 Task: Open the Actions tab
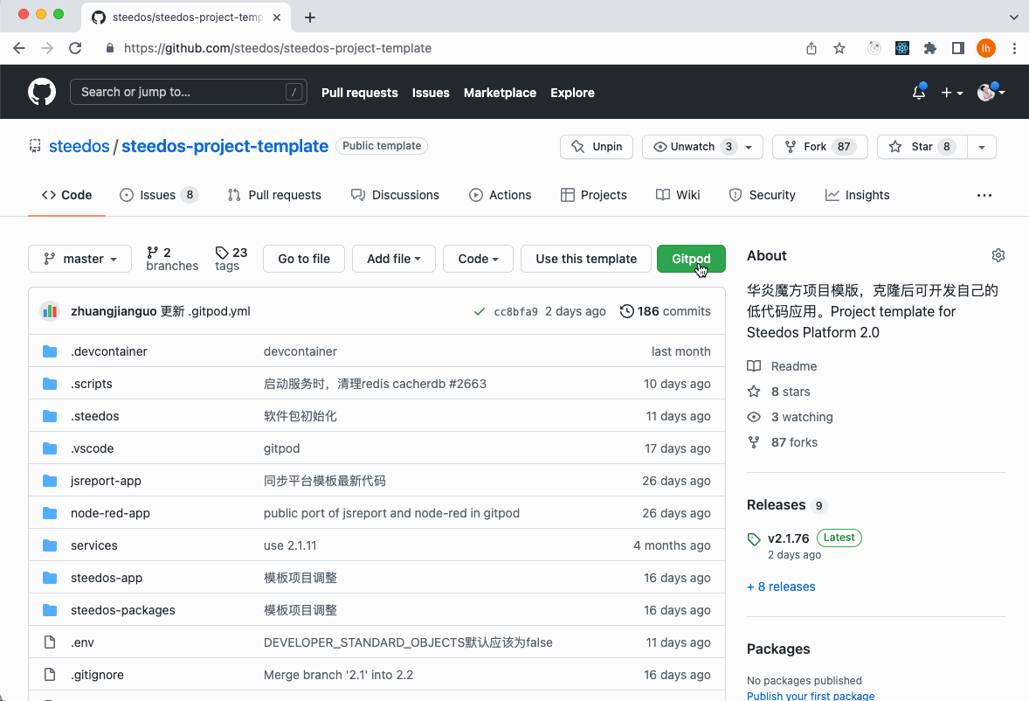coord(500,195)
